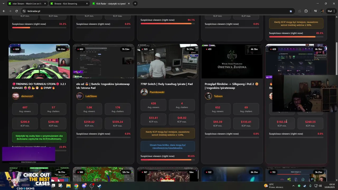Click the demonzz1 profile avatar

click(16, 96)
